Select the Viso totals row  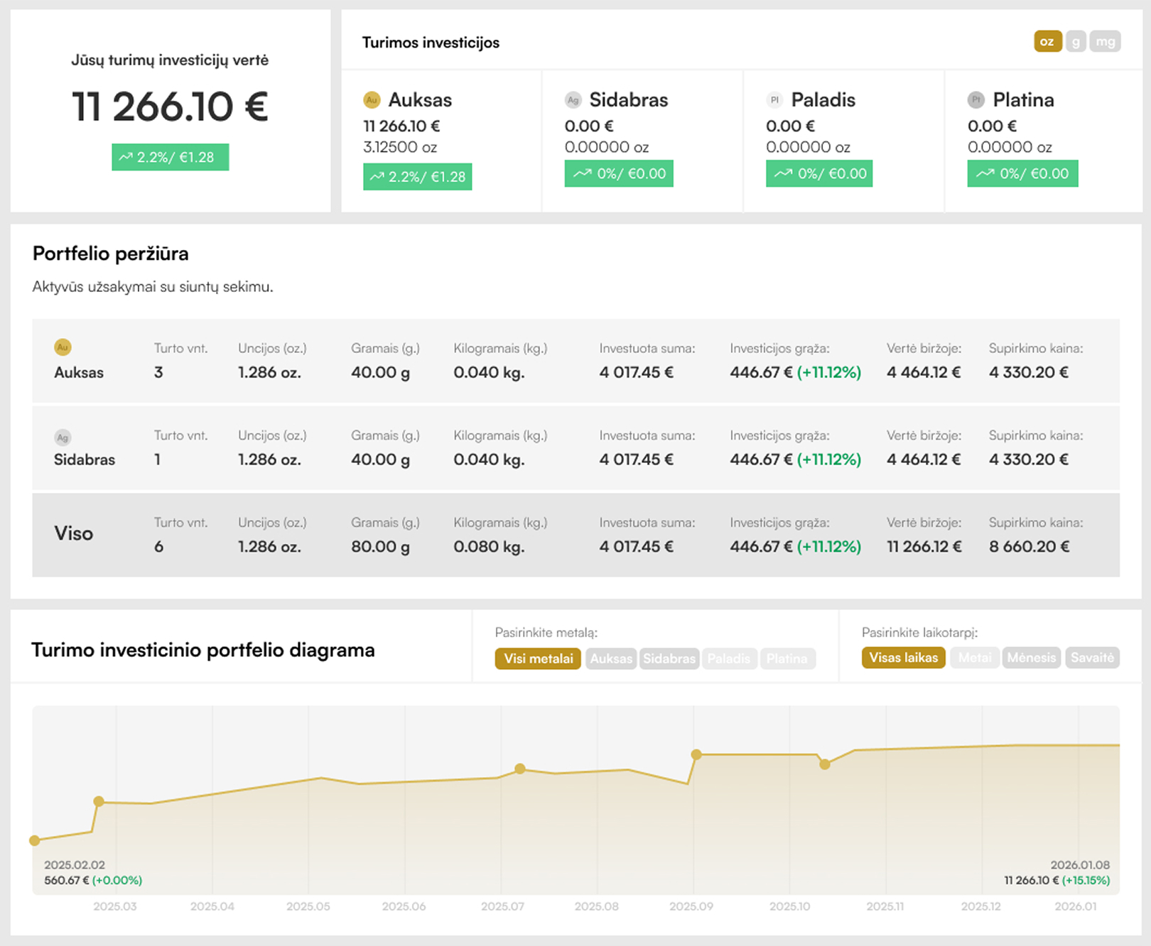pos(575,535)
